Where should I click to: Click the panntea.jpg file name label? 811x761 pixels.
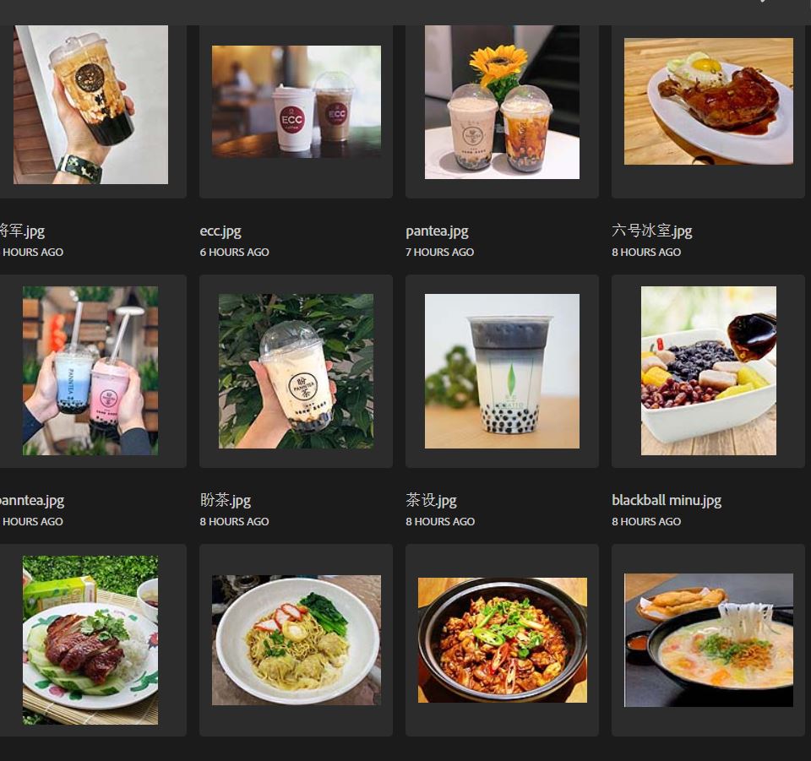click(32, 501)
